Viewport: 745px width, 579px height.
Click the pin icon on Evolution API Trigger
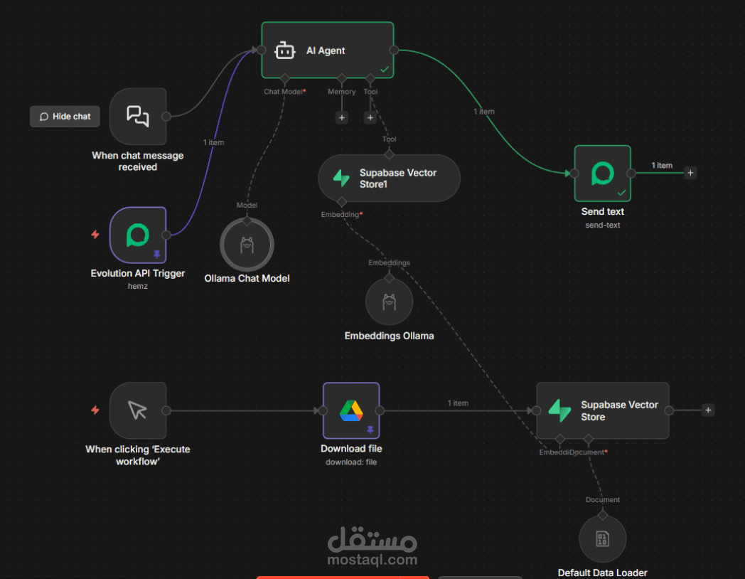click(x=157, y=254)
